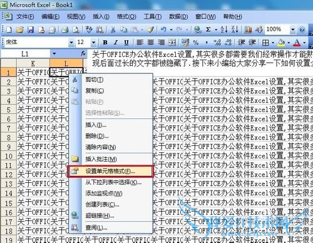Image resolution: width=313 pixels, height=243 pixels.
Task: Apply the yellow Fill Color bucket
Action: tap(282, 43)
